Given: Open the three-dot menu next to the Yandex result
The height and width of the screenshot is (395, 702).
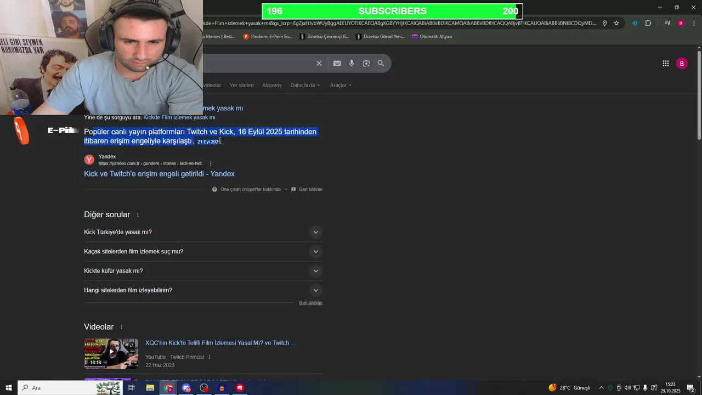Looking at the screenshot, I should [x=211, y=163].
